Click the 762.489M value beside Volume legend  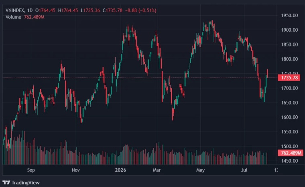[x=34, y=17]
